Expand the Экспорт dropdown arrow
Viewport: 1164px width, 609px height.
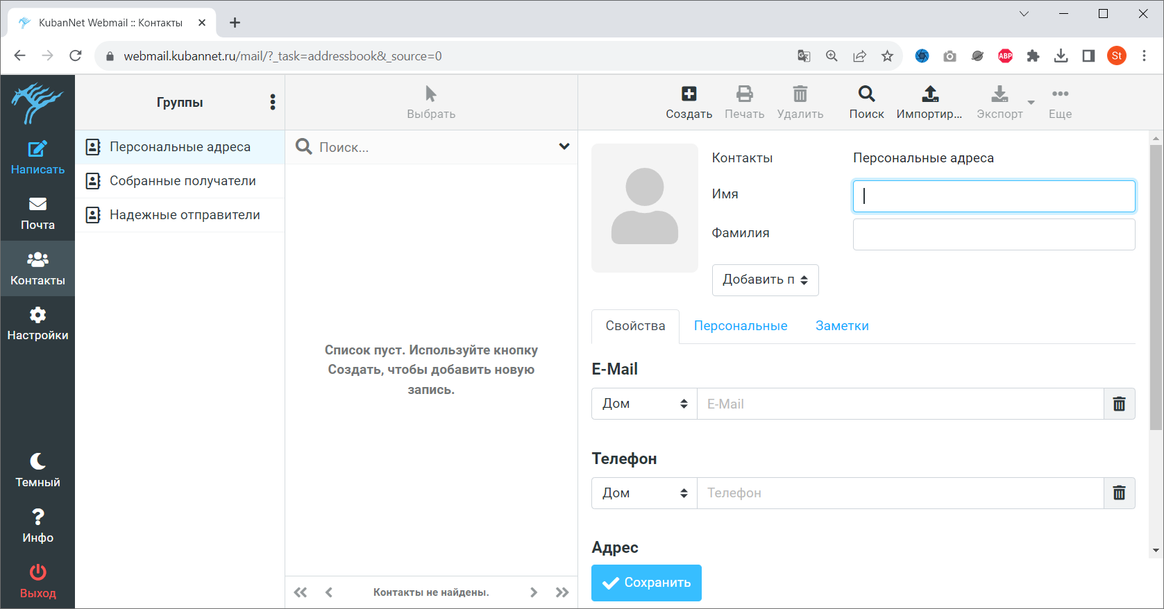1031,103
